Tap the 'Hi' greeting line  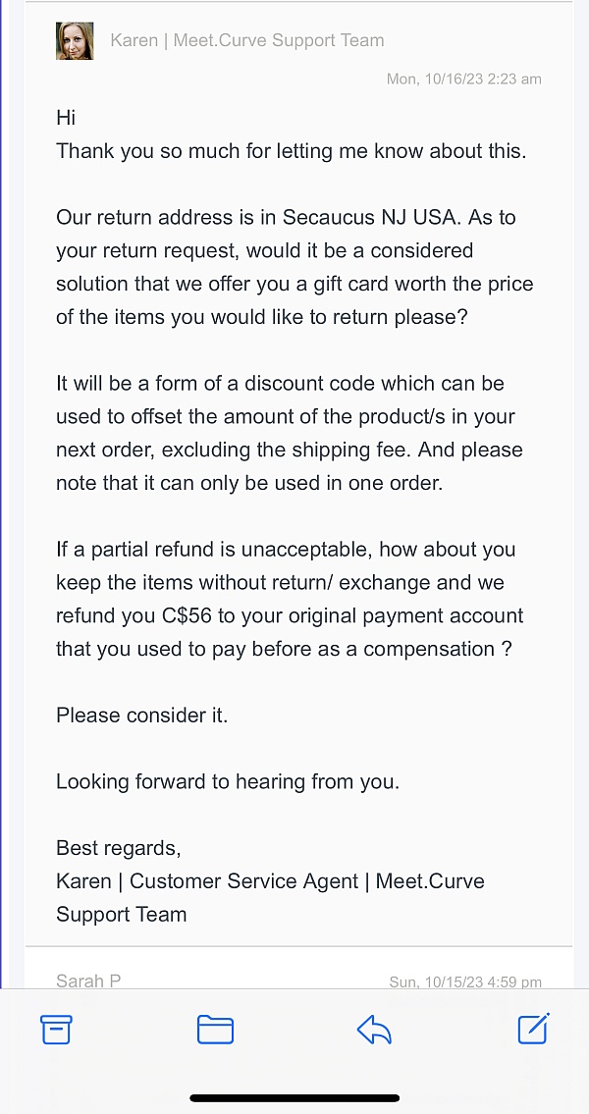[66, 118]
